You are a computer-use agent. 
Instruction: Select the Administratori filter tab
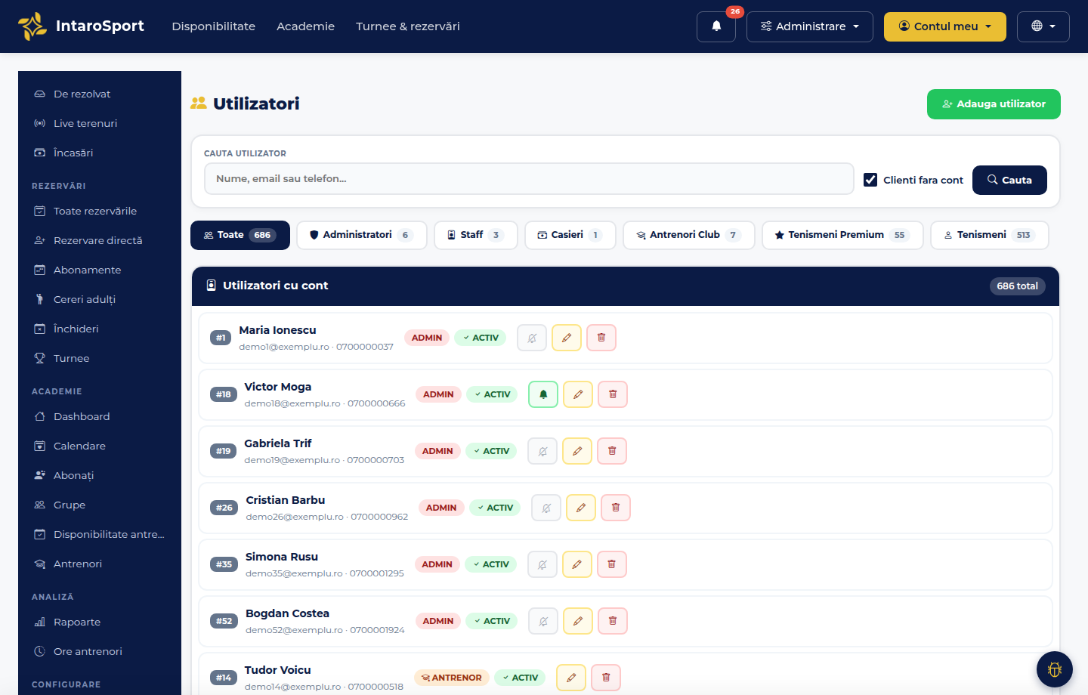pyautogui.click(x=362, y=235)
